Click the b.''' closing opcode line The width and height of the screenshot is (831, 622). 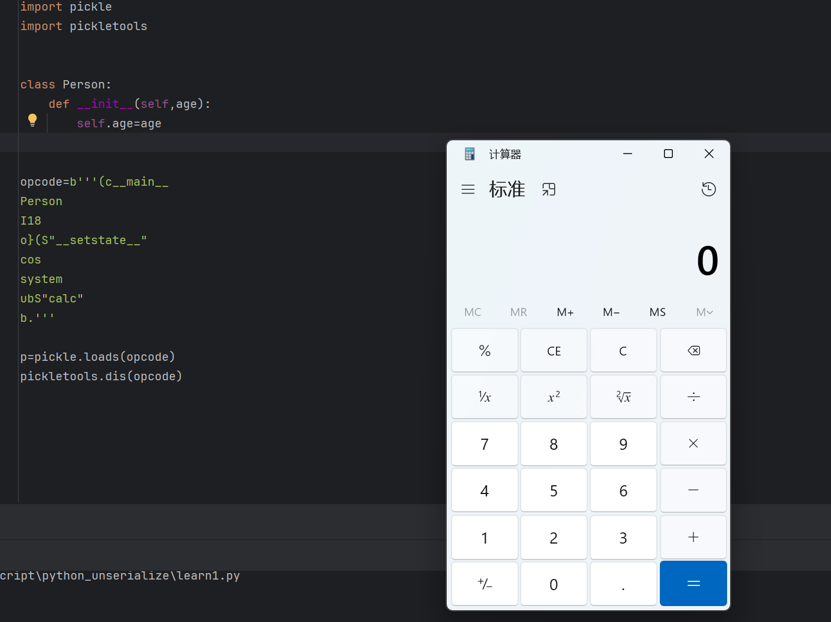[38, 318]
